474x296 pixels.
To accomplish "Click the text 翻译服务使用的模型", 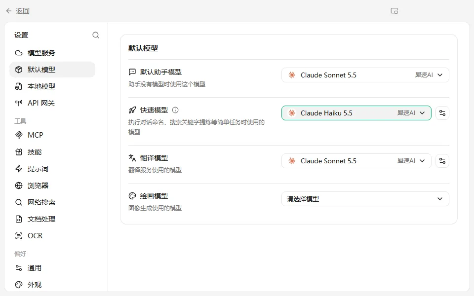I will [x=155, y=170].
